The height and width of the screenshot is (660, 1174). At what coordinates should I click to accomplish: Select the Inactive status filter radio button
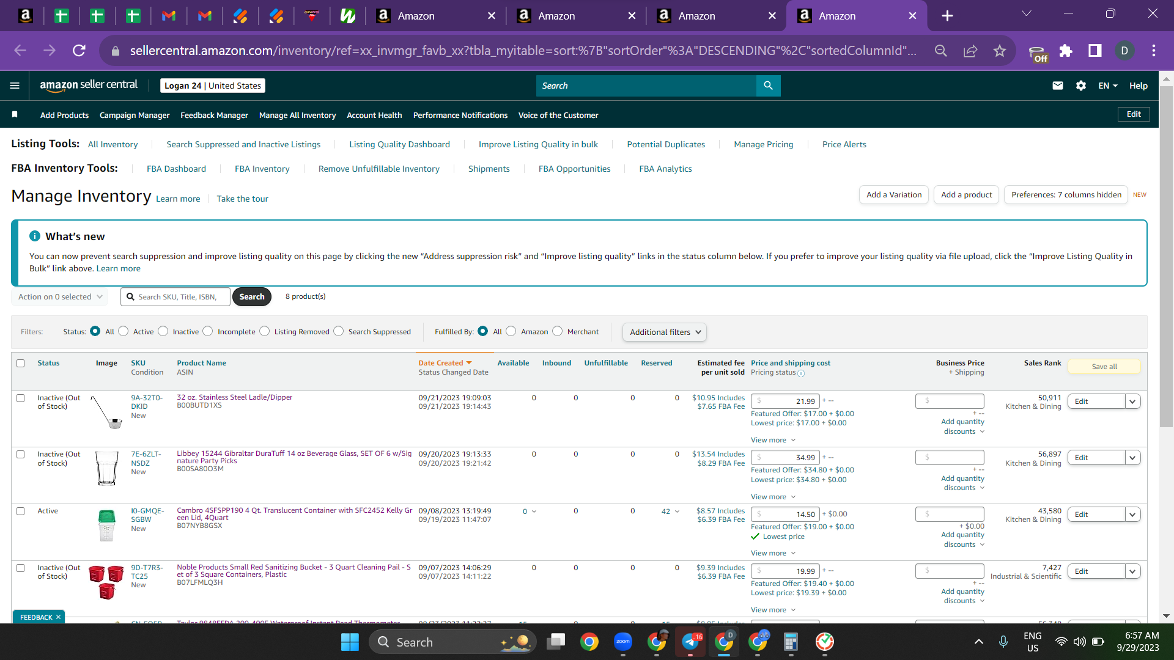[x=163, y=331]
